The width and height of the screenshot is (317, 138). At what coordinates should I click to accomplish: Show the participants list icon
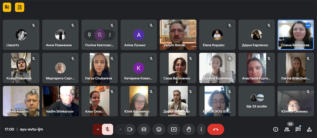(287, 129)
